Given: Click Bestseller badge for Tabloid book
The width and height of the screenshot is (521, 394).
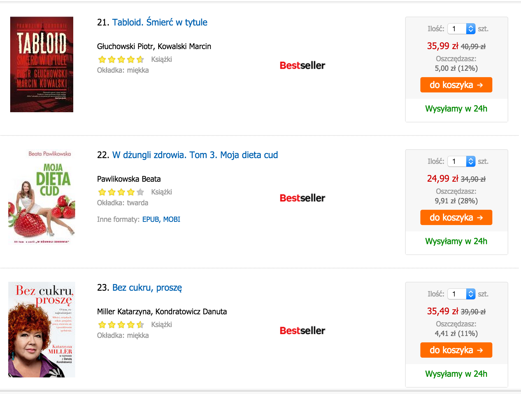Looking at the screenshot, I should pyautogui.click(x=302, y=65).
